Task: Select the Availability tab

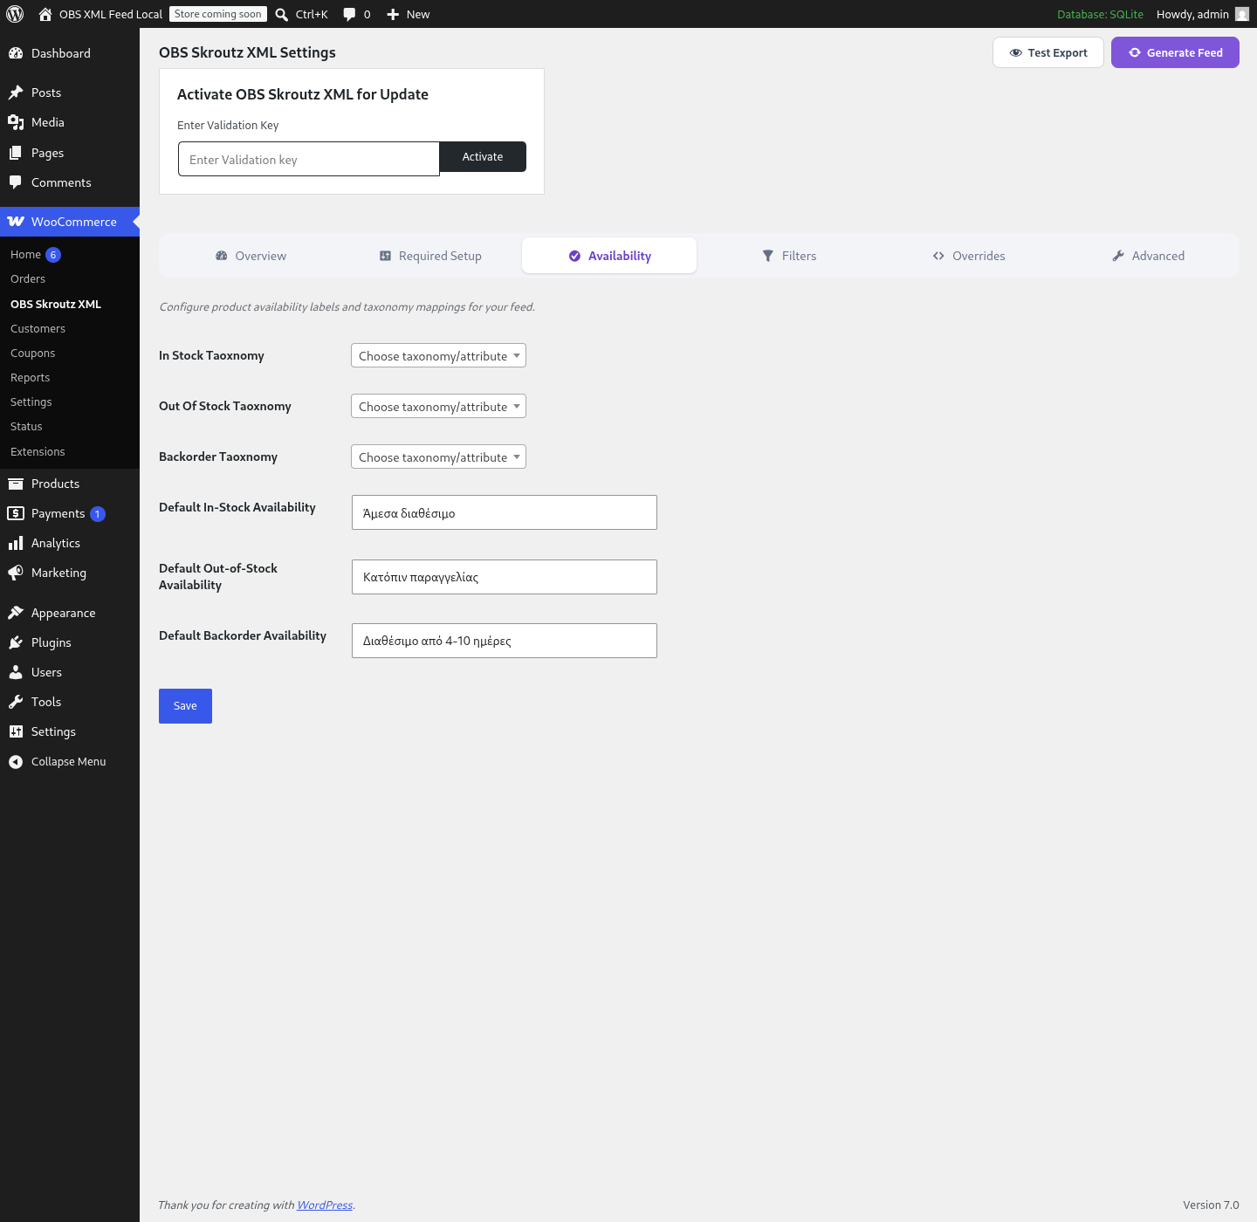Action: point(609,256)
